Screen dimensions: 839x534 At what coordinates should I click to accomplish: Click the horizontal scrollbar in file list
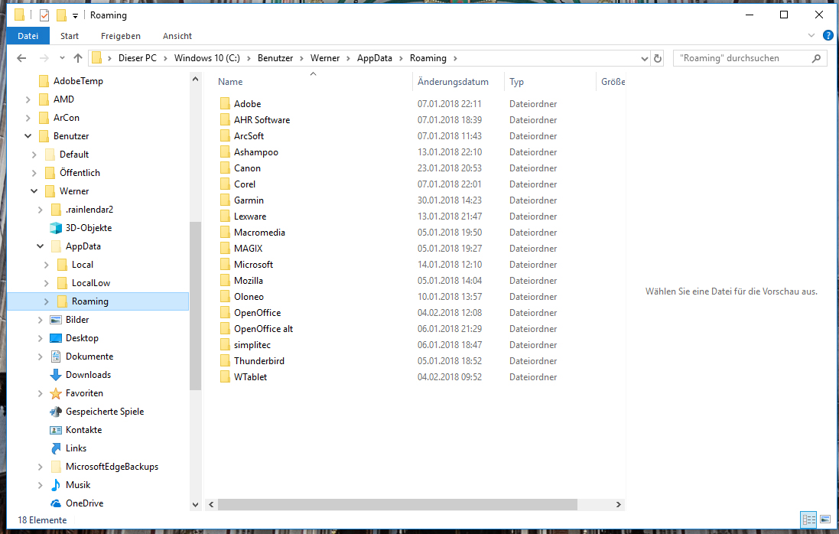pos(396,505)
